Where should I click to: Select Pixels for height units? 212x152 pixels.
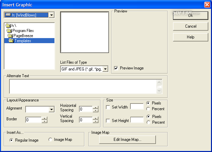coord(149,117)
